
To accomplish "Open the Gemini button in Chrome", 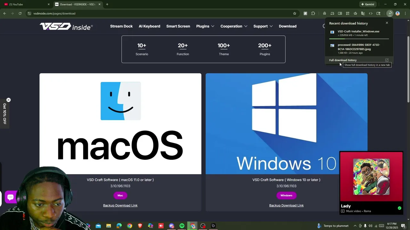I will click(x=368, y=4).
